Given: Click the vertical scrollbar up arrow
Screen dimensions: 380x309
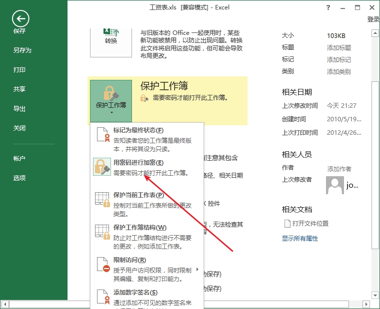Looking at the screenshot, I should click(375, 33).
